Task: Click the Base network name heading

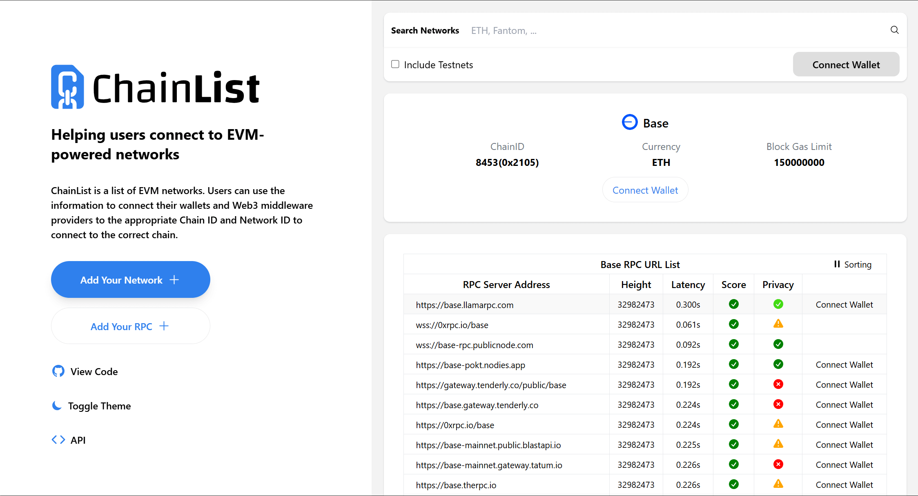Action: 655,123
